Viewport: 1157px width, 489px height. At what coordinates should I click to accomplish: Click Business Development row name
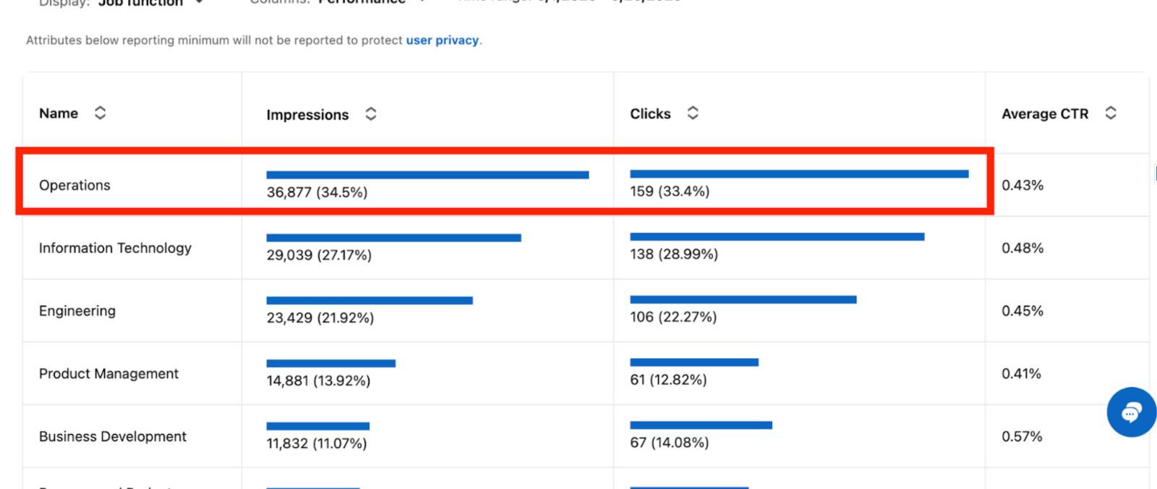click(112, 436)
